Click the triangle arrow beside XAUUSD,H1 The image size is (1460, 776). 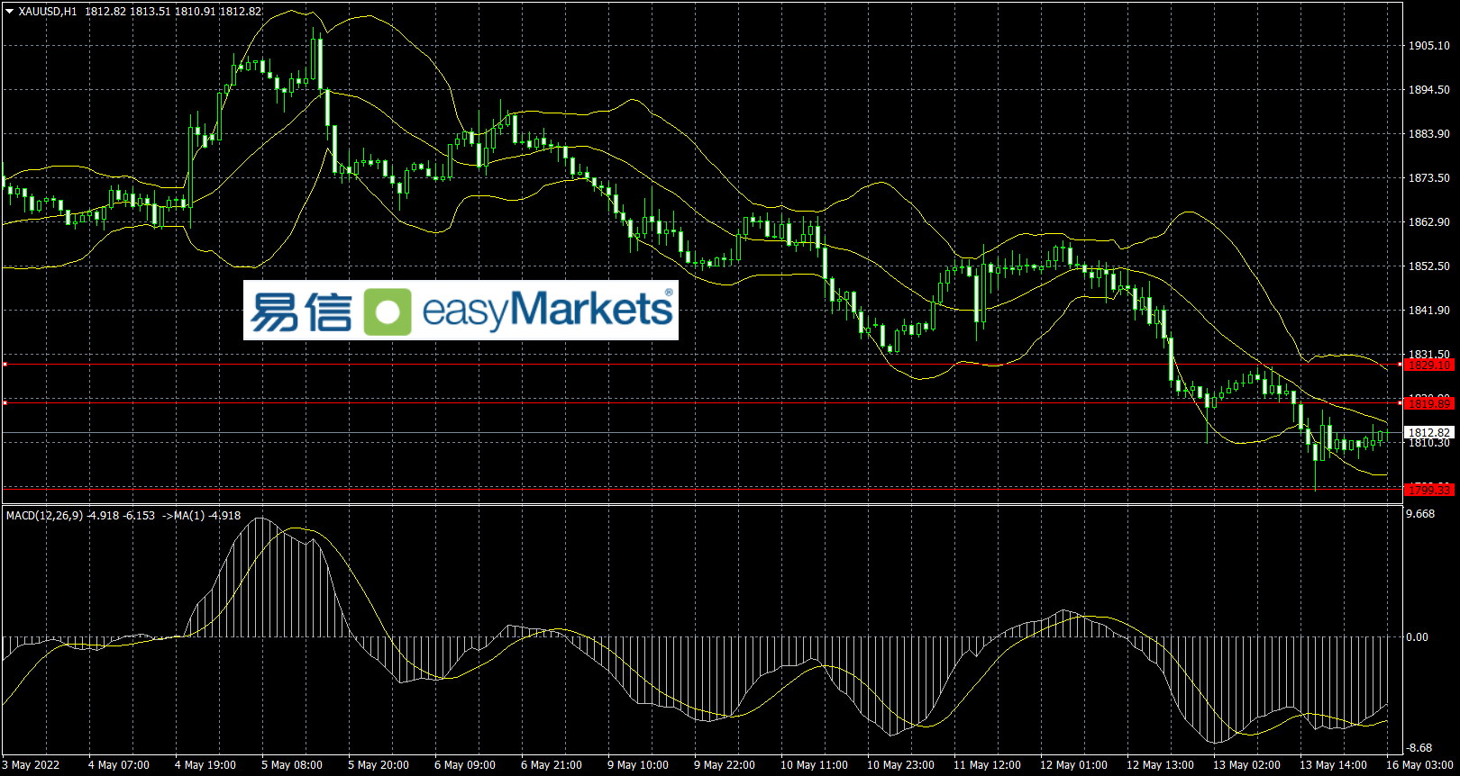(x=10, y=12)
